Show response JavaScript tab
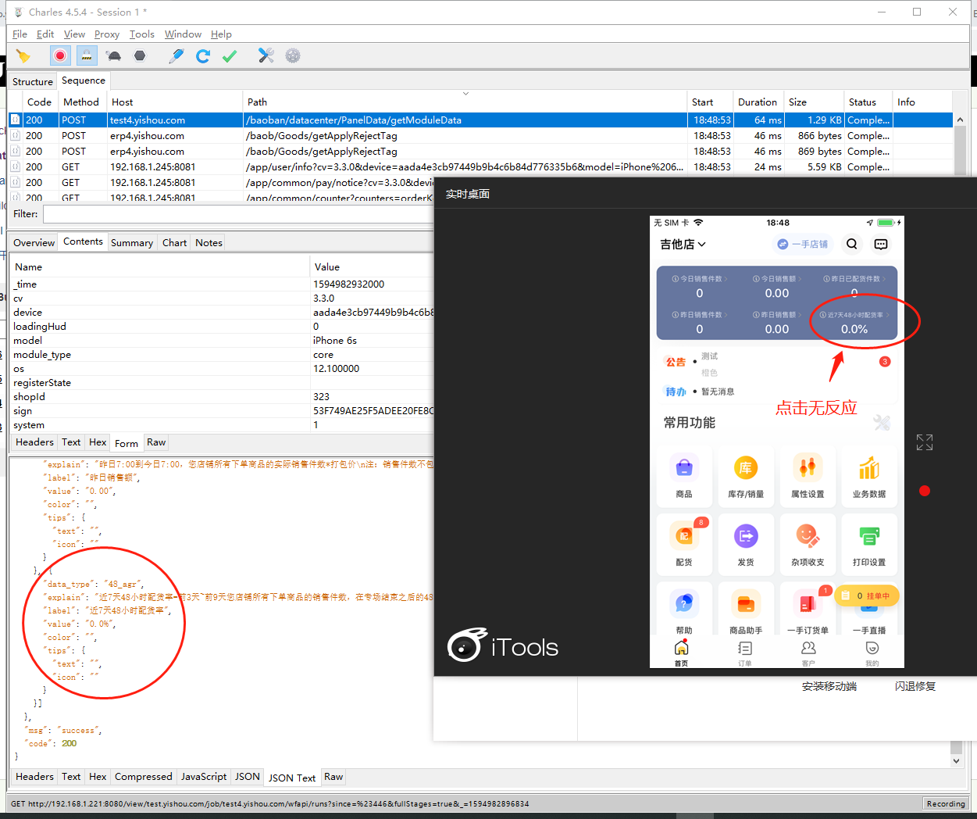This screenshot has height=819, width=977. 204,777
